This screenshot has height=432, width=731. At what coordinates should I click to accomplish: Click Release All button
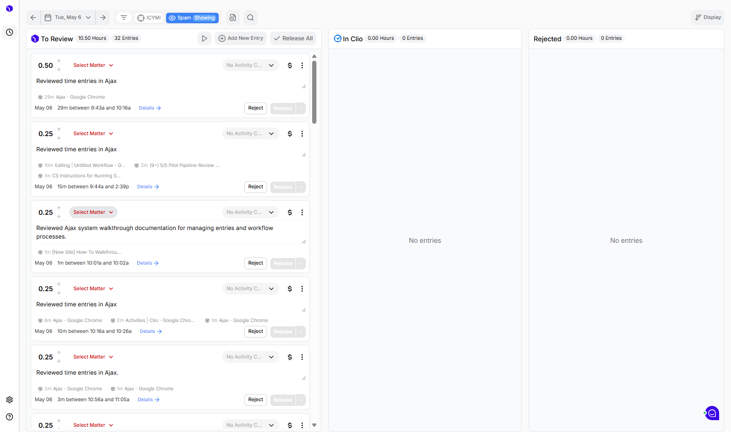(293, 38)
